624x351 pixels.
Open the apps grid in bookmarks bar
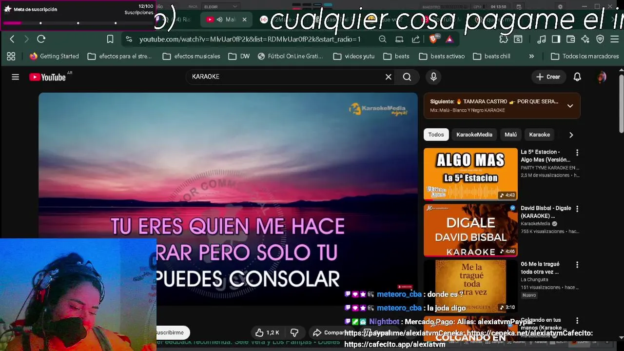(x=11, y=56)
